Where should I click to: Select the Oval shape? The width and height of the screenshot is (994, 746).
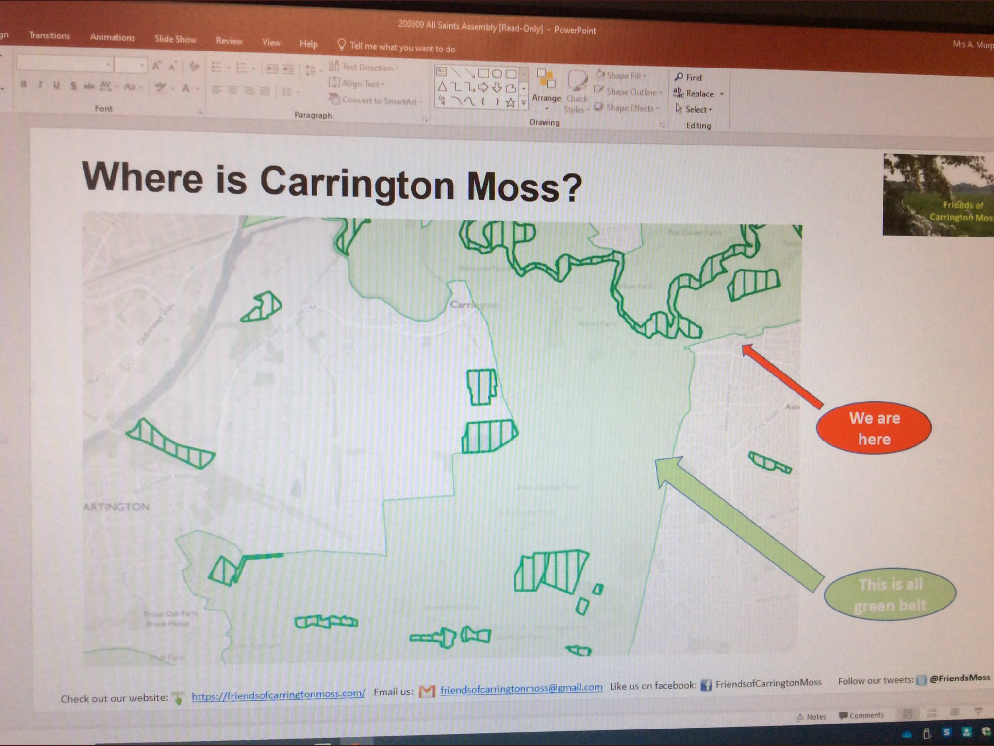pyautogui.click(x=497, y=74)
